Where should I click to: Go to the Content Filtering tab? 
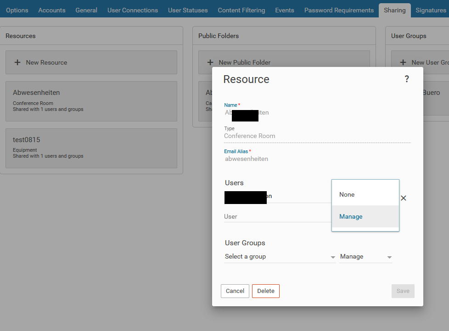coord(241,10)
